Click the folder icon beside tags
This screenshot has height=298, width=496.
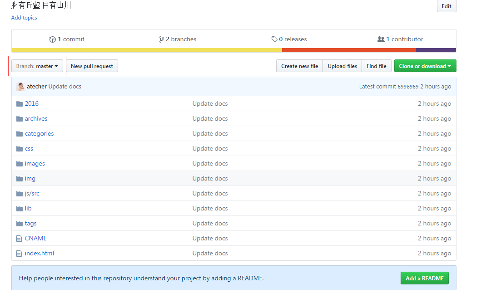(20, 224)
